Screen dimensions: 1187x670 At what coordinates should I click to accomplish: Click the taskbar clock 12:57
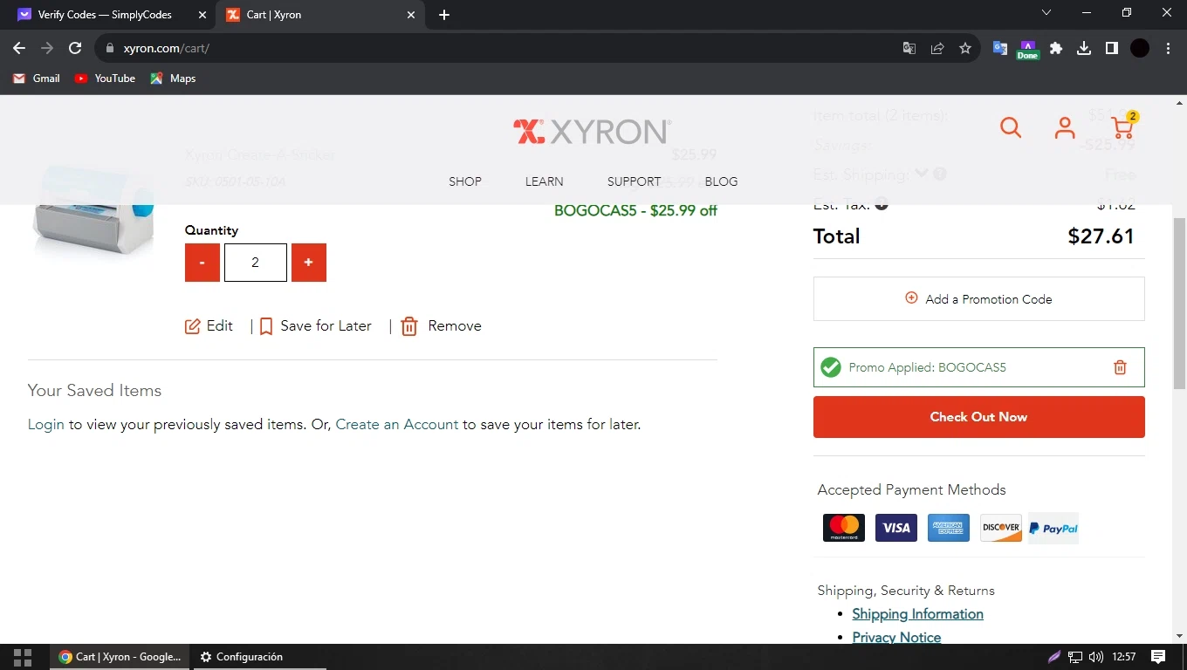click(1125, 657)
